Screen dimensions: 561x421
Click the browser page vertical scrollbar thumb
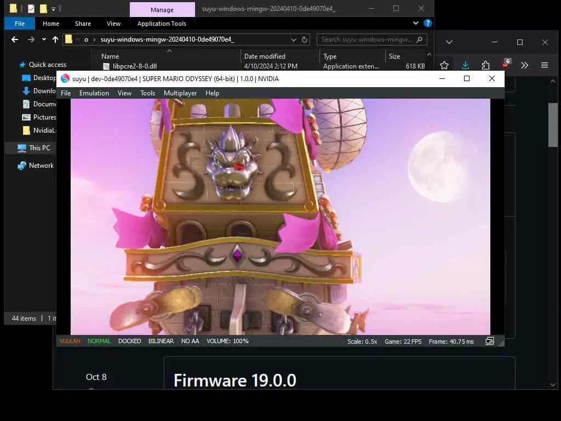click(553, 124)
